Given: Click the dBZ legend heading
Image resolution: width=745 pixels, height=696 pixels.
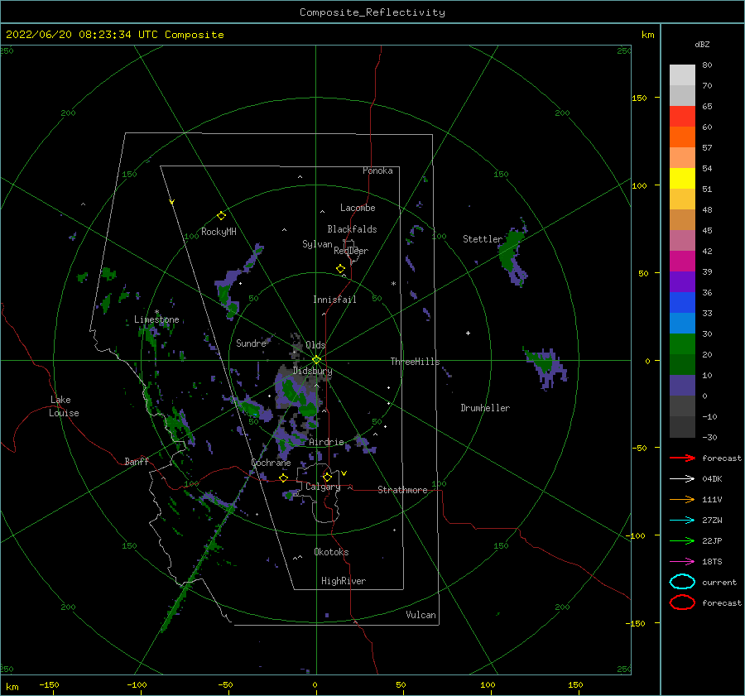Looking at the screenshot, I should pyautogui.click(x=702, y=44).
